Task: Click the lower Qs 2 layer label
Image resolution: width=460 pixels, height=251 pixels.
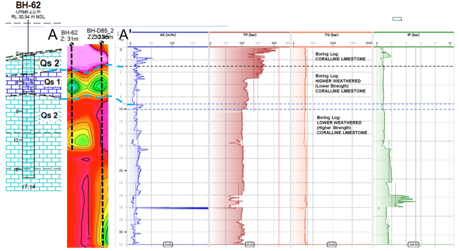Action: pos(49,115)
